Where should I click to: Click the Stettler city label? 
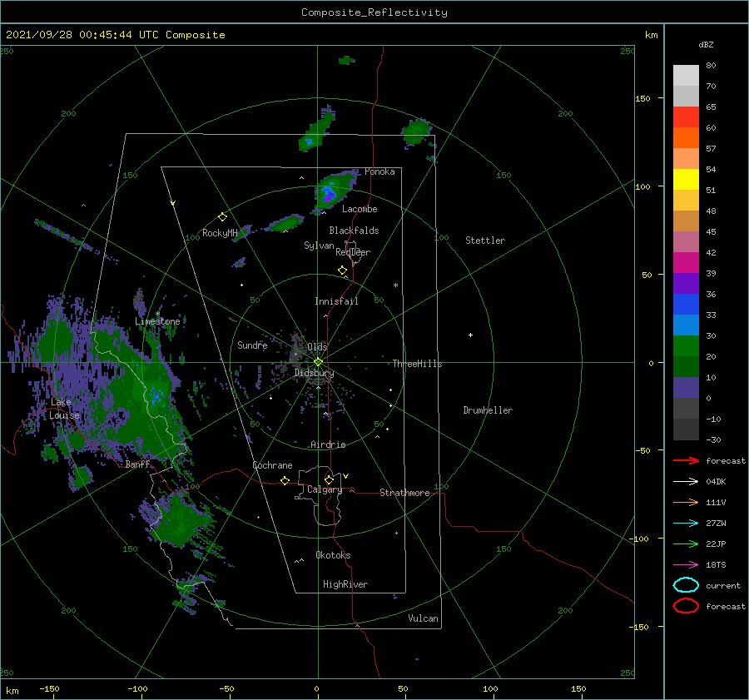tap(485, 241)
